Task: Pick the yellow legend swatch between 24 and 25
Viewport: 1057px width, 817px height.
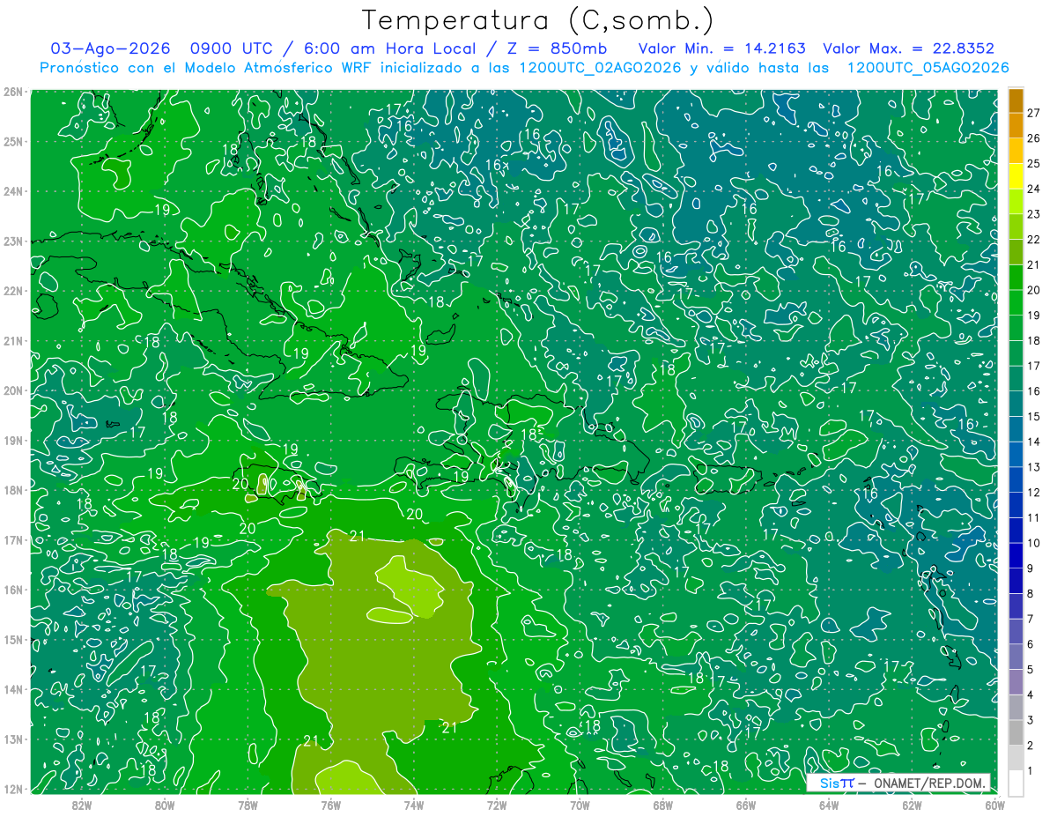Action: point(1016,176)
